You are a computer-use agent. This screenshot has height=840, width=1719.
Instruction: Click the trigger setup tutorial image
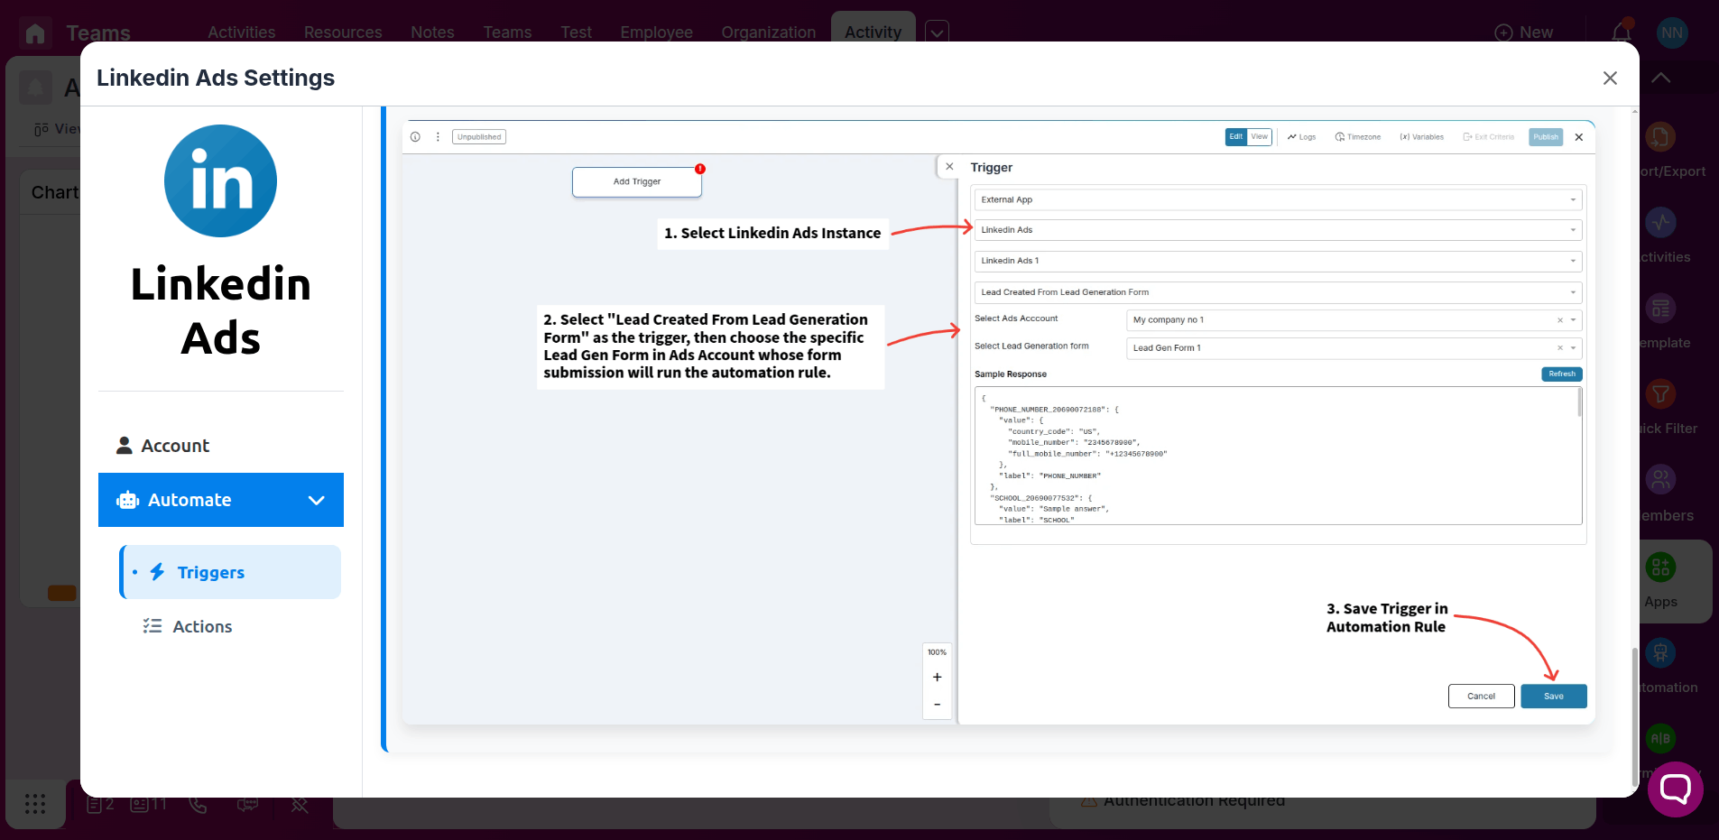pos(998,422)
